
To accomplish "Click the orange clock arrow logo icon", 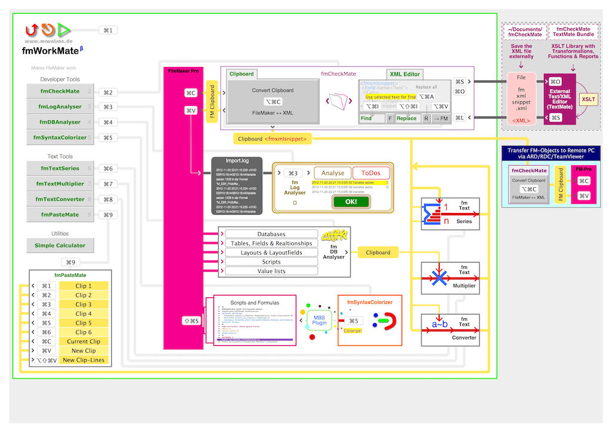I will [48, 30].
